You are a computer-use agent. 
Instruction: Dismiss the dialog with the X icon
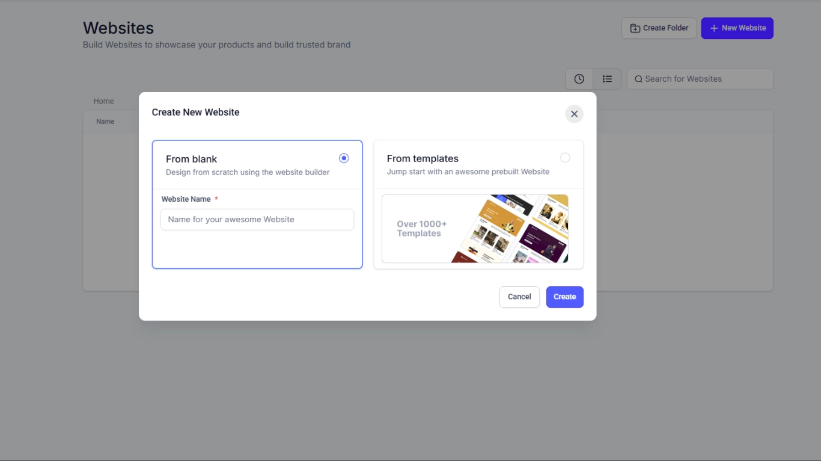click(x=574, y=113)
